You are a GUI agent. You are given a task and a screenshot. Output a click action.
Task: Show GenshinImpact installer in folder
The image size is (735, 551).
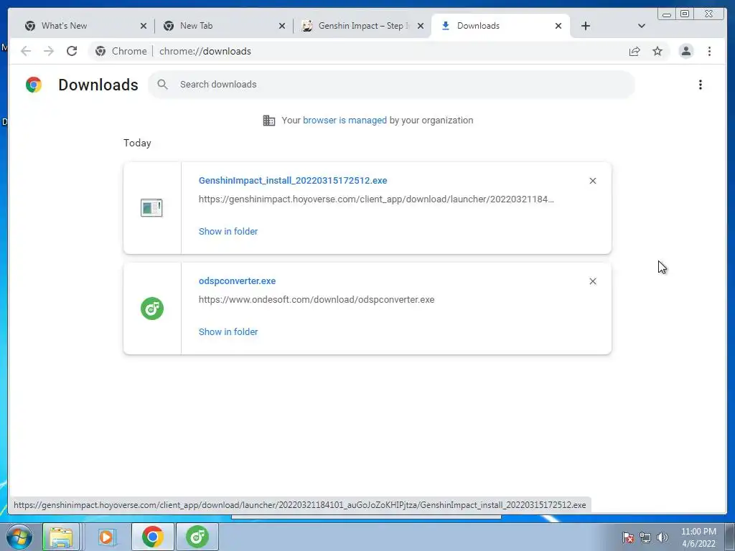coord(228,232)
